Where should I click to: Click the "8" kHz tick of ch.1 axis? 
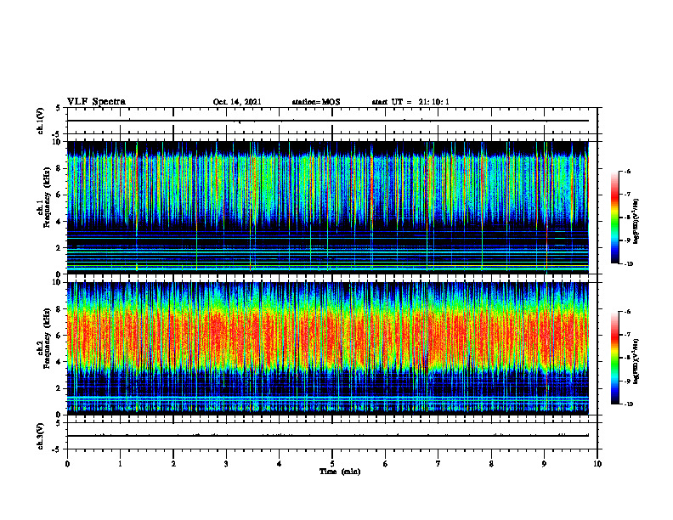[x=59, y=168]
